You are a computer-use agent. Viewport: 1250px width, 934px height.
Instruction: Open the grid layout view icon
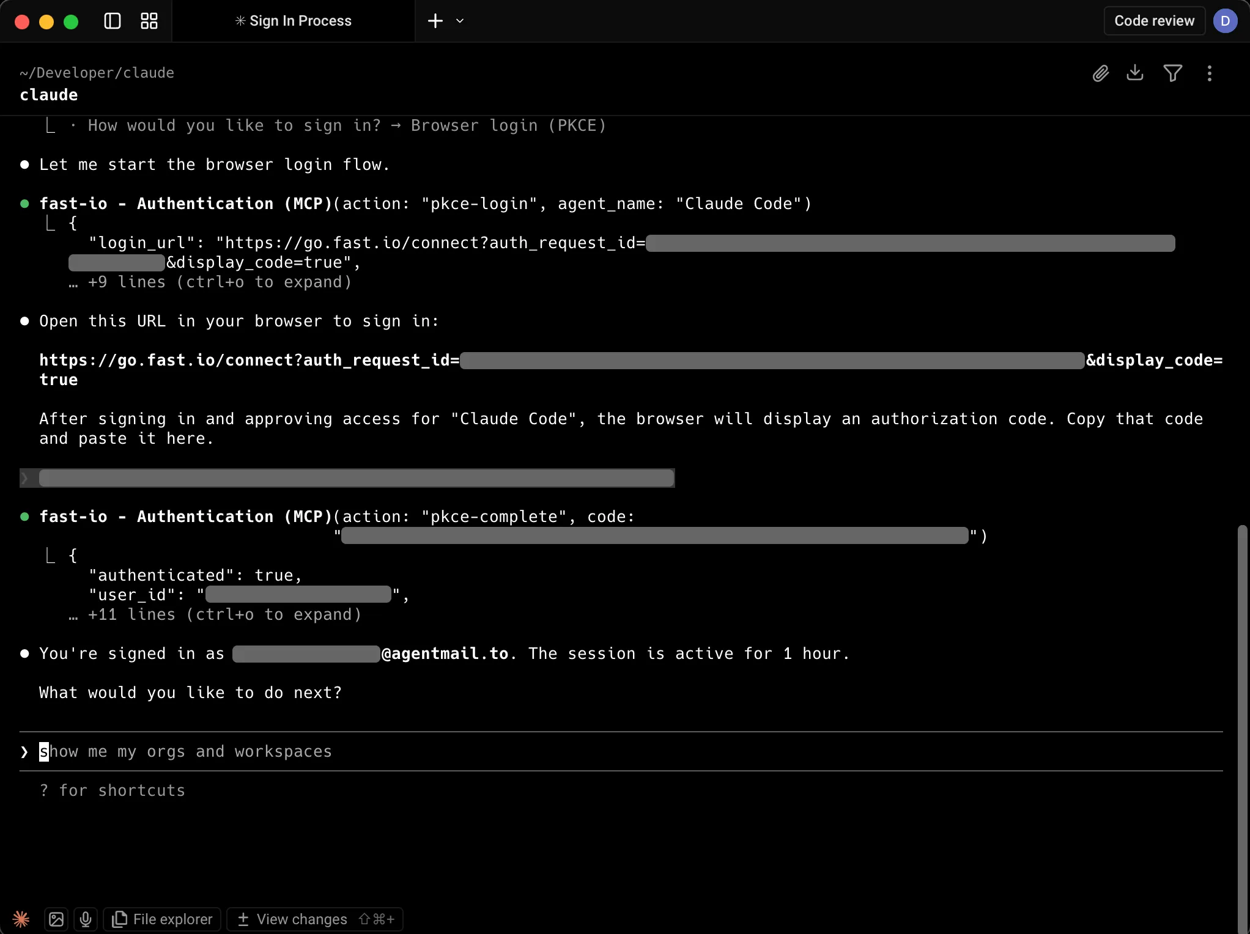(x=149, y=21)
